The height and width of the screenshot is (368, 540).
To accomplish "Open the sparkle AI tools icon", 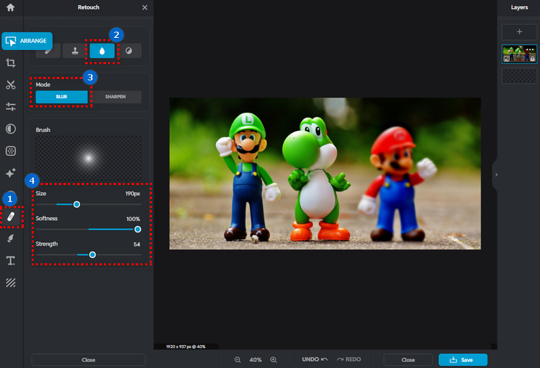I will point(11,173).
